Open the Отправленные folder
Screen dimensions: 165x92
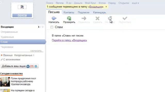click(9, 32)
